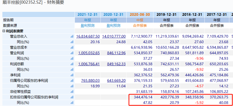Viewport: 233px width, 106px height.
Task: Select the 2017-12-31 column header
Action: pos(217,14)
